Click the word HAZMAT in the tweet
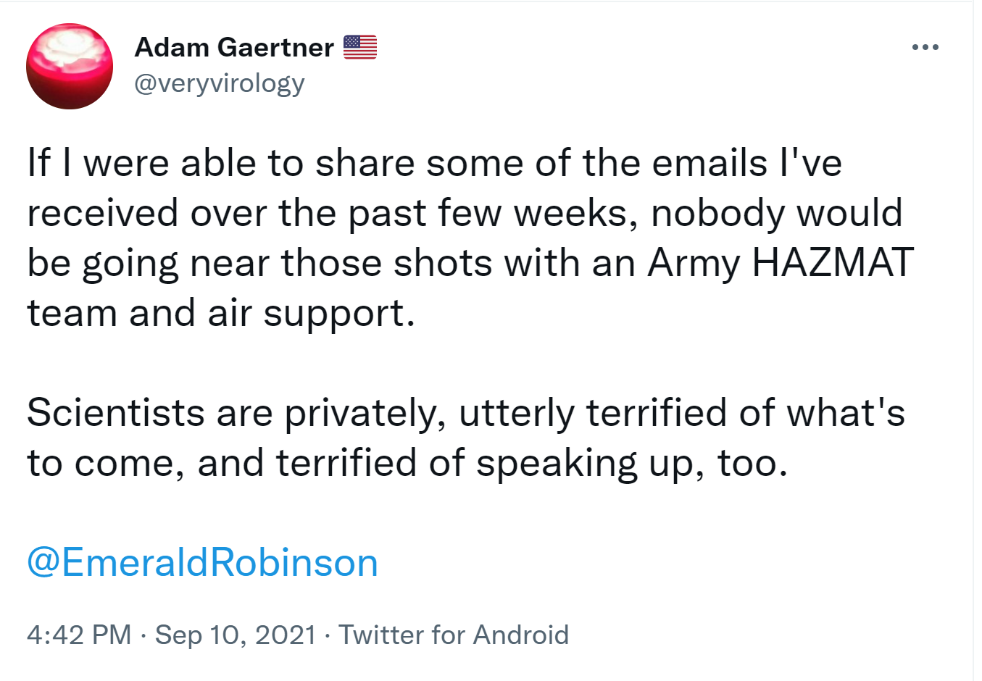The image size is (982, 681). click(x=833, y=262)
